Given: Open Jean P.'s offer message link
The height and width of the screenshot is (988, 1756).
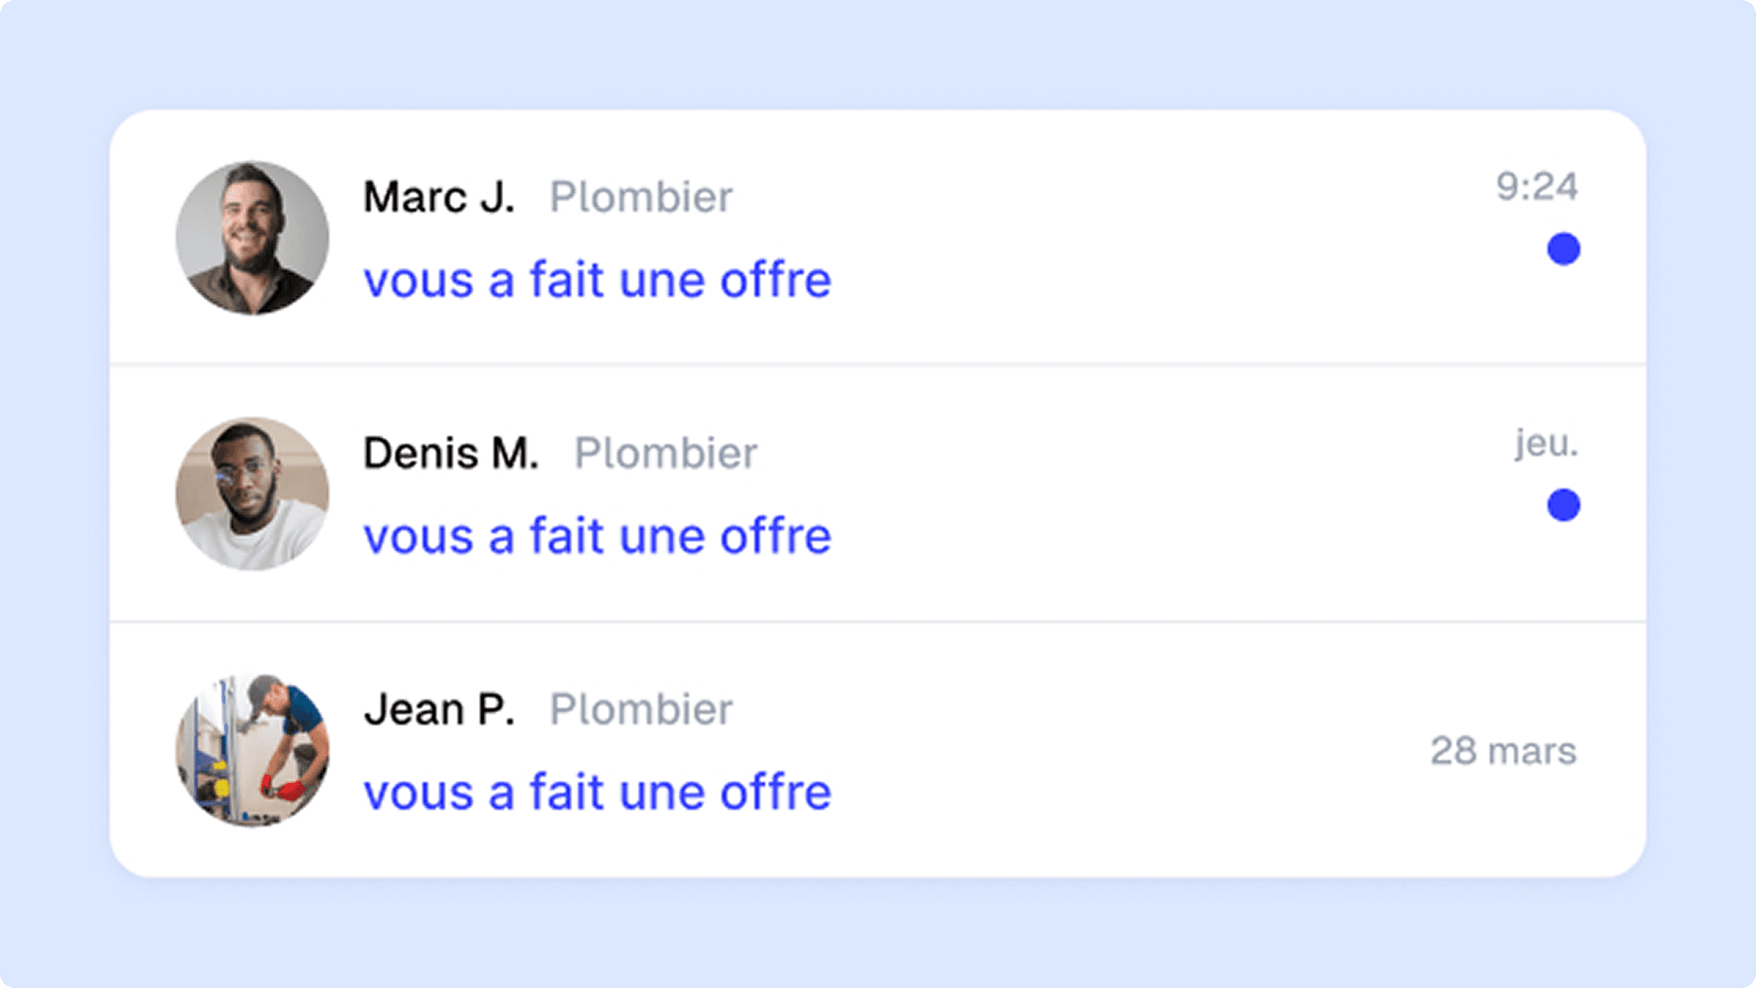Looking at the screenshot, I should pyautogui.click(x=596, y=793).
